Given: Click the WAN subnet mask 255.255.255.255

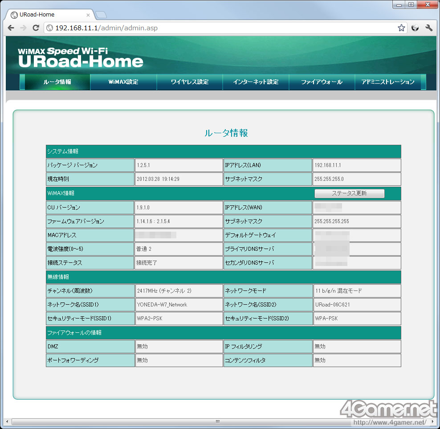Looking at the screenshot, I should (x=332, y=221).
